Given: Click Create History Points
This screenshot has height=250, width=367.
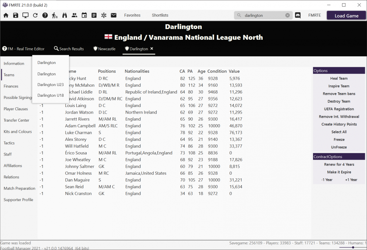Looking at the screenshot, I should (339, 124).
